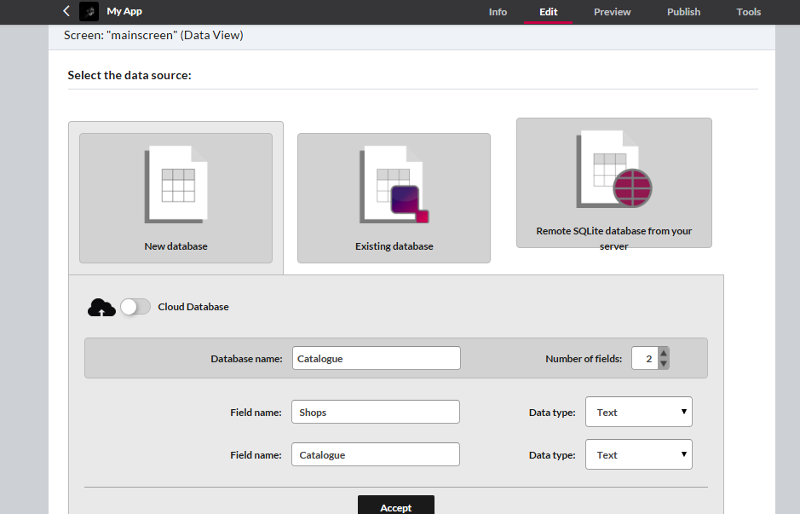The height and width of the screenshot is (514, 800).
Task: Open the My App thumbnail icon
Action: (89, 11)
